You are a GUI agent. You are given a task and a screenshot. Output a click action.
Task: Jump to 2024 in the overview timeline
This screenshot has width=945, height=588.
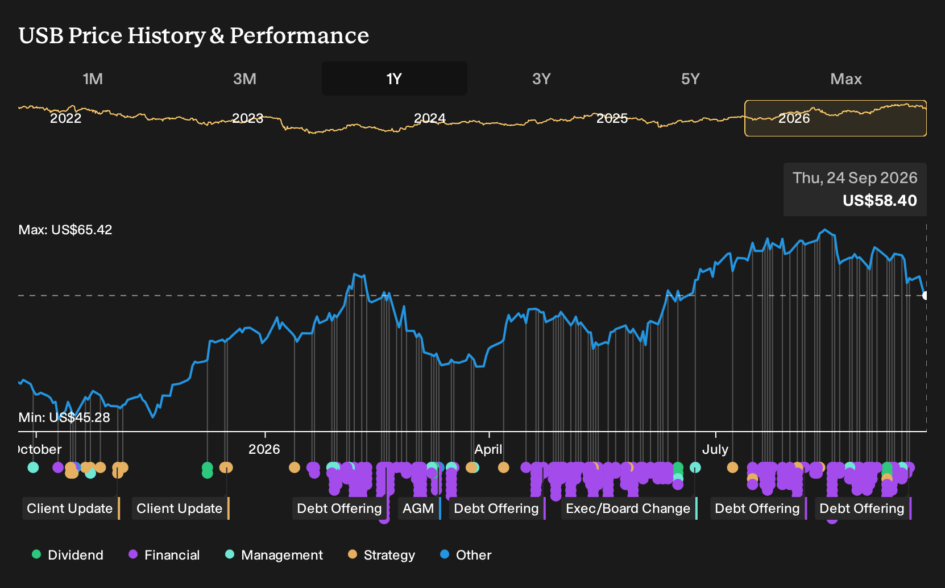pos(430,118)
